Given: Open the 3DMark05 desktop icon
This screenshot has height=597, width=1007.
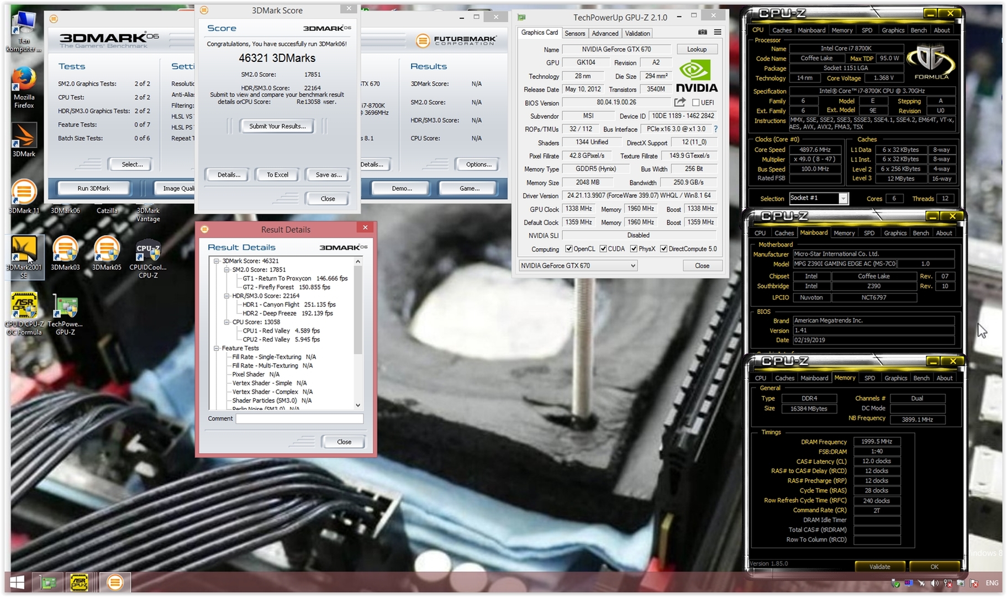Looking at the screenshot, I should (107, 253).
